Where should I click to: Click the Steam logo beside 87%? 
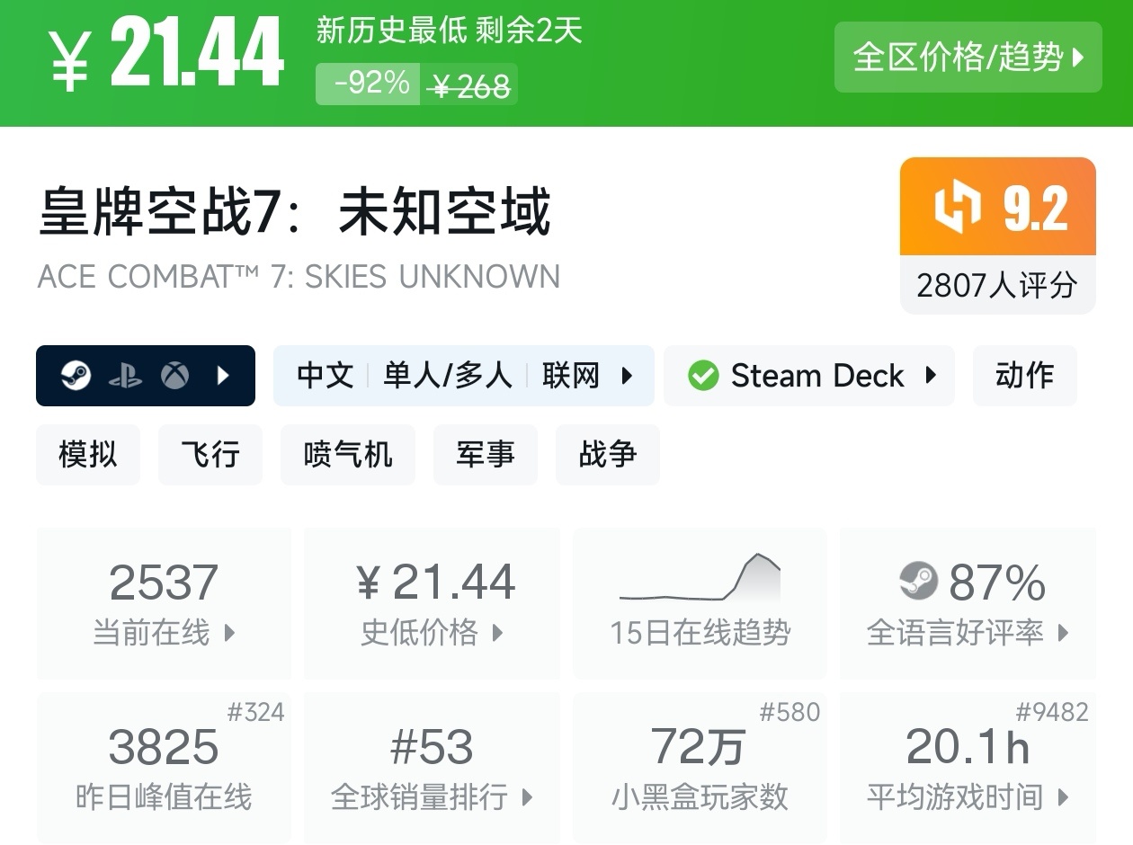918,582
